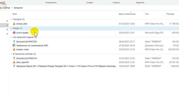Viewport: 179px width, 100px height.
Task: Click the size 1 850 КБ
Action: click(175, 66)
